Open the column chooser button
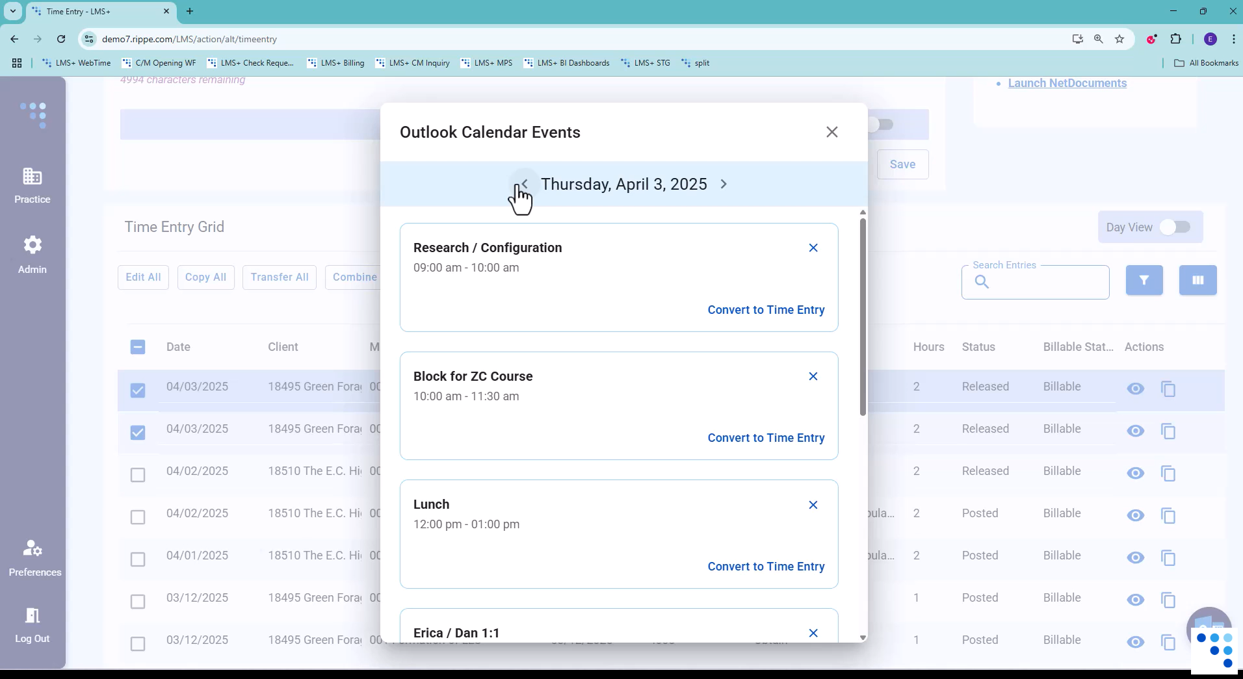 coord(1197,280)
